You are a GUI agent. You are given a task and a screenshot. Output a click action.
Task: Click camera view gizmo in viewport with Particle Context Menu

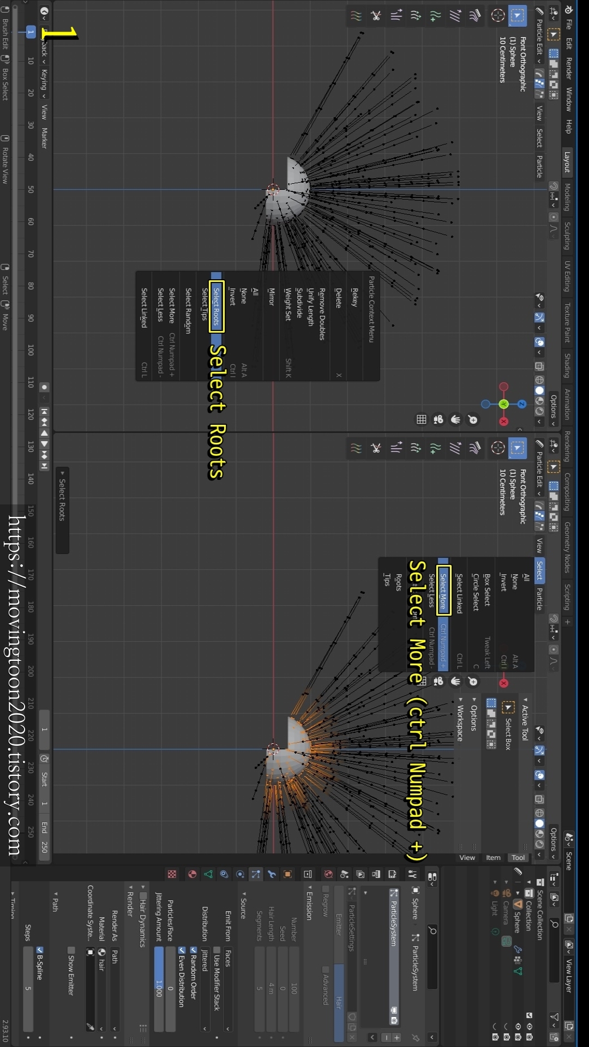(438, 419)
